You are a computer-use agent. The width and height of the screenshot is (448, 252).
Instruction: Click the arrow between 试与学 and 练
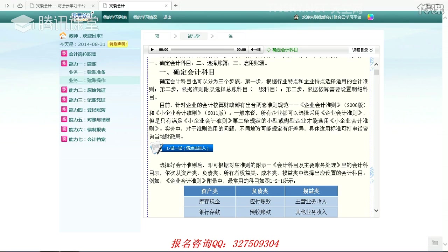click(212, 36)
